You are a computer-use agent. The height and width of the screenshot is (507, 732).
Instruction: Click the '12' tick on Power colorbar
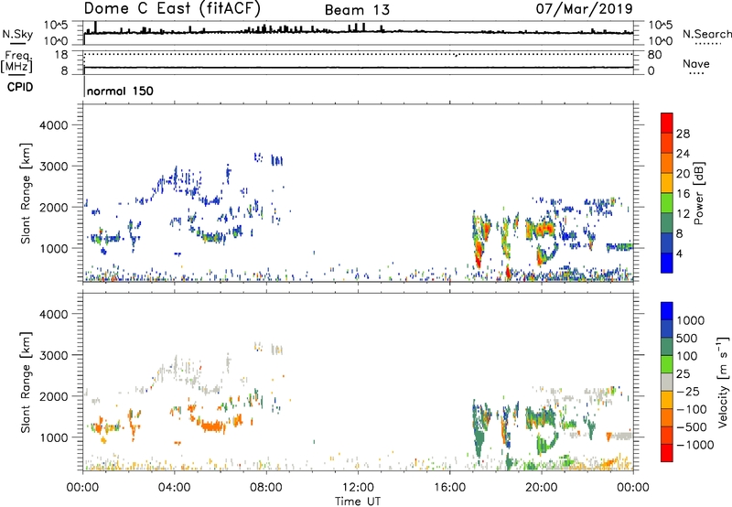click(683, 214)
